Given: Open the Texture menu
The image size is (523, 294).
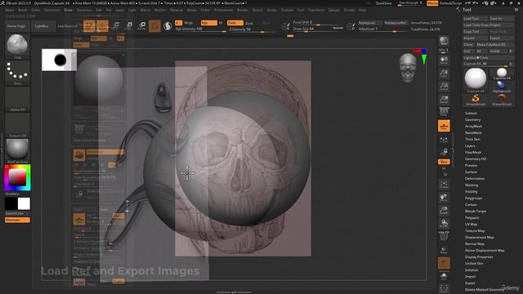Looking at the screenshot, I should pyautogui.click(x=287, y=10).
